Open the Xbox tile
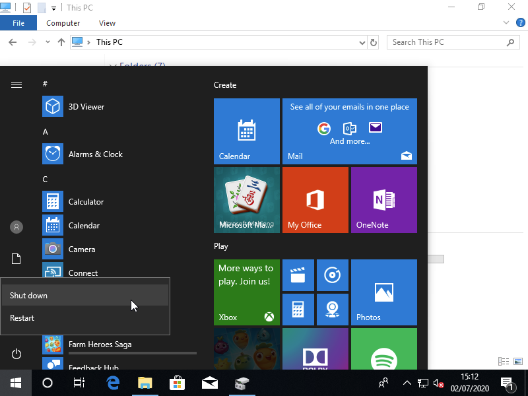Image resolution: width=528 pixels, height=396 pixels. [x=246, y=292]
